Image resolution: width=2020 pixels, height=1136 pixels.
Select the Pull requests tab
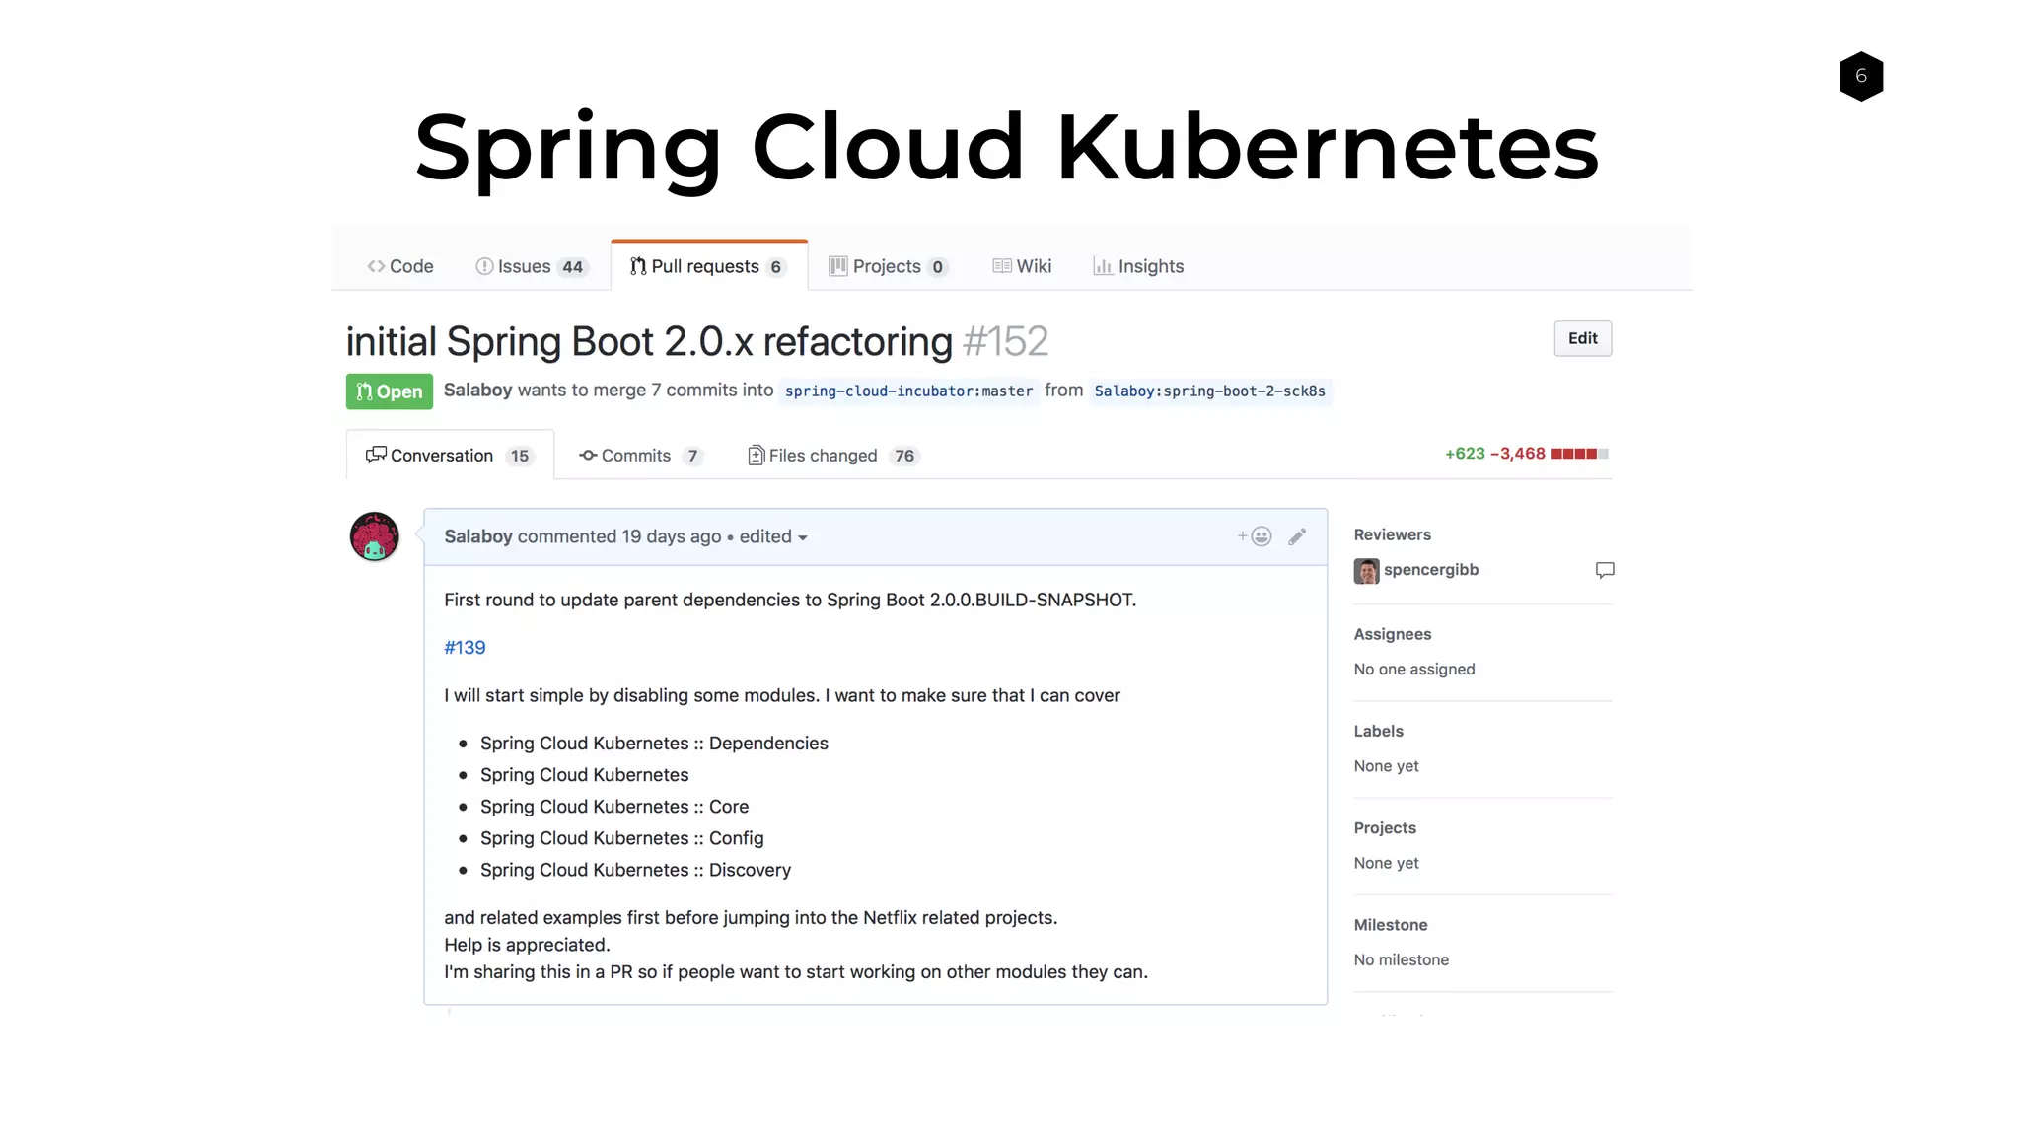pyautogui.click(x=708, y=266)
